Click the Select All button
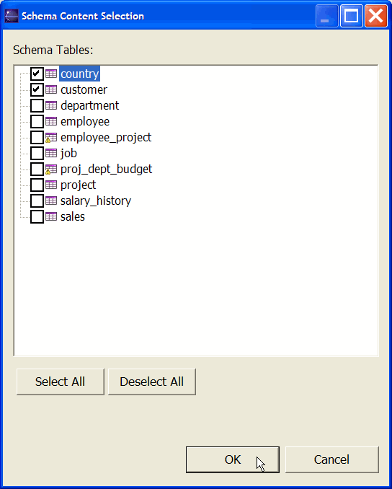Image resolution: width=392 pixels, height=489 pixels. click(x=60, y=382)
